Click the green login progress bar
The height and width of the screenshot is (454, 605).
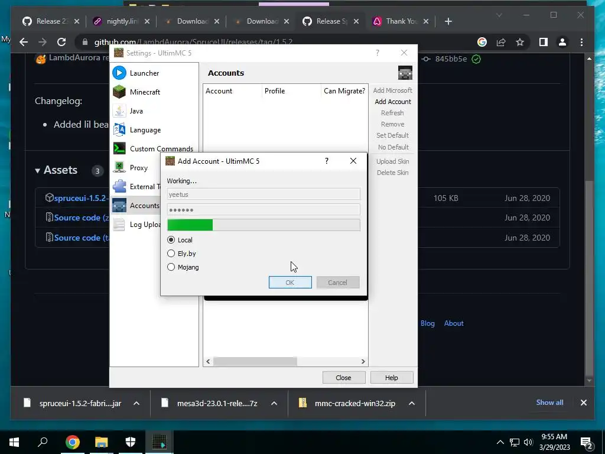[x=264, y=225]
